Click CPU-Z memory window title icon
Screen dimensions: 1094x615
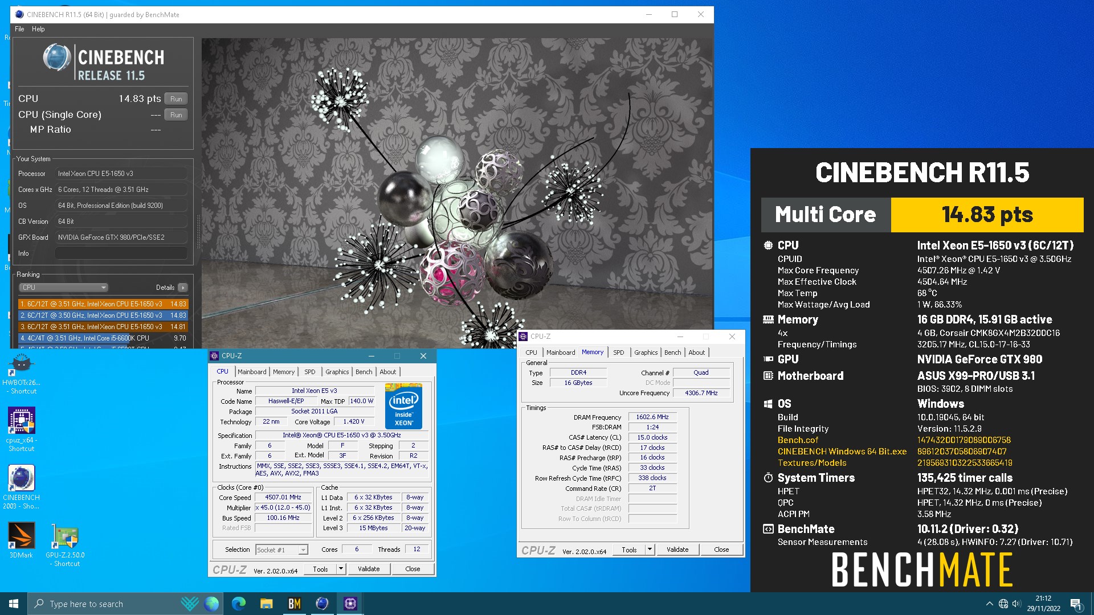(x=523, y=337)
